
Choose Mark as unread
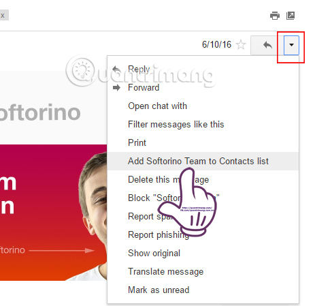point(203,290)
